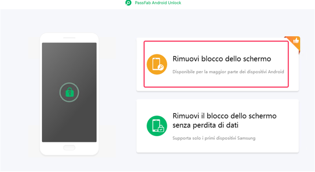Click the PassFab logo icon
The height and width of the screenshot is (172, 315).
[x=128, y=3]
